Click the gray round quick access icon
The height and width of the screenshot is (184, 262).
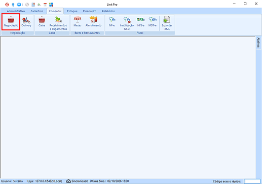point(27,5)
